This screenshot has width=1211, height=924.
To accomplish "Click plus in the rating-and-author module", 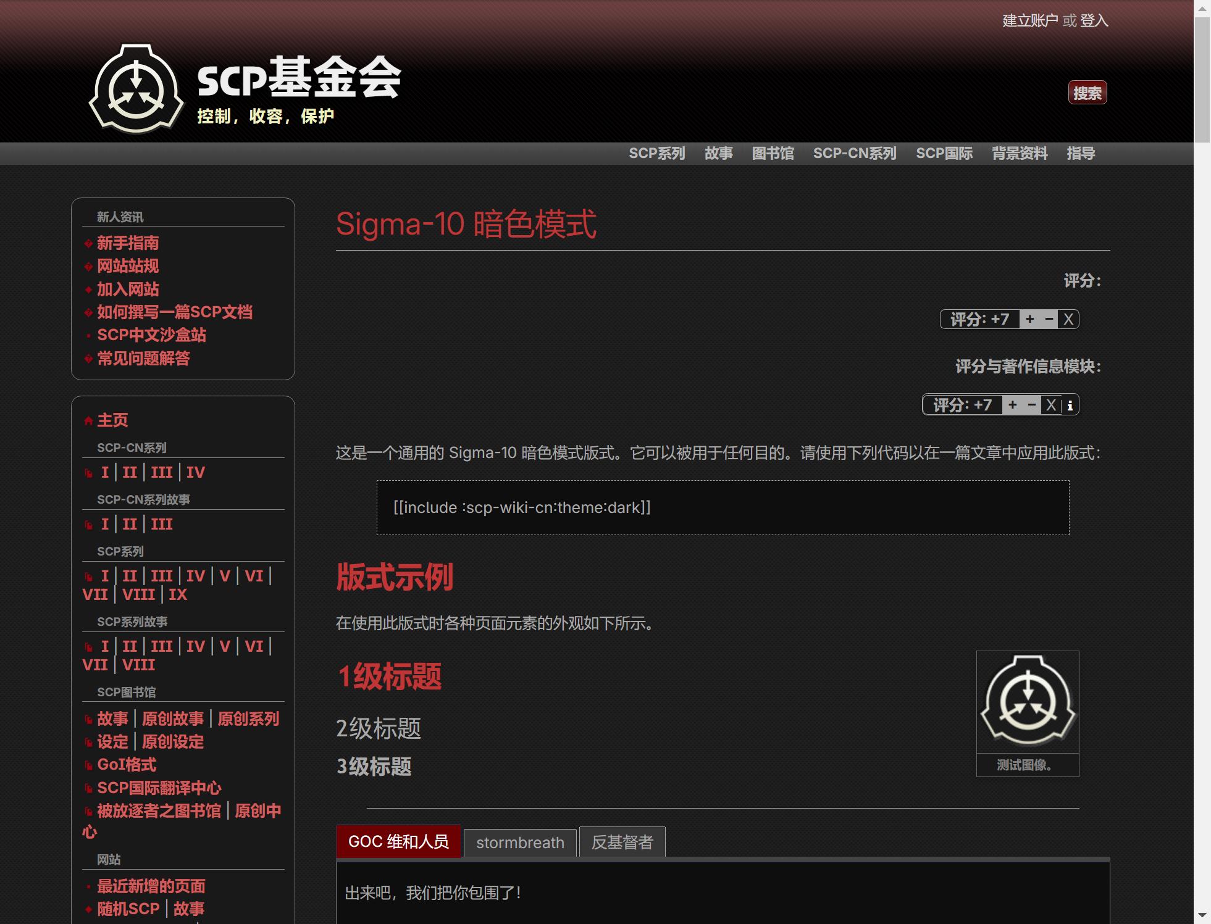I will click(1012, 405).
